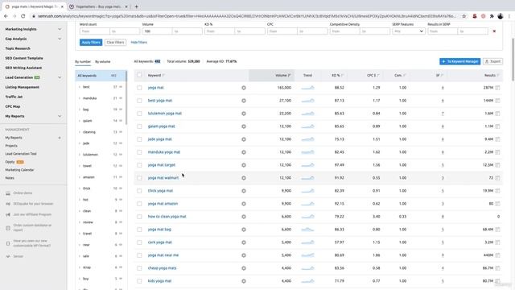Switch to the By number tab

click(x=83, y=62)
